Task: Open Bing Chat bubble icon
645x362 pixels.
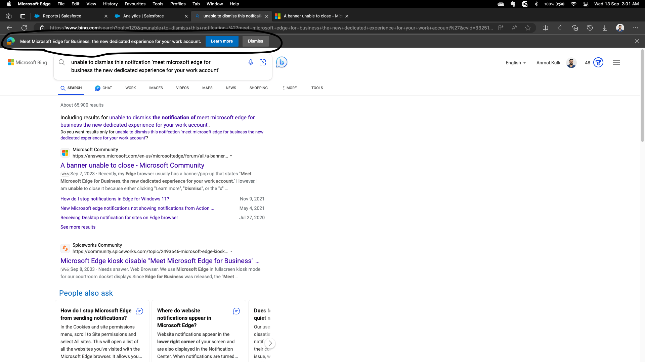Action: (282, 62)
